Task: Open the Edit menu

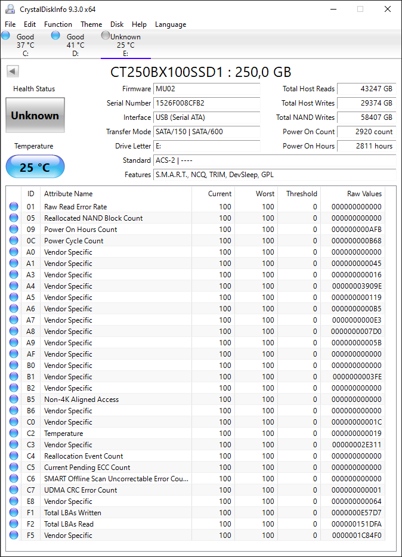Action: point(30,24)
